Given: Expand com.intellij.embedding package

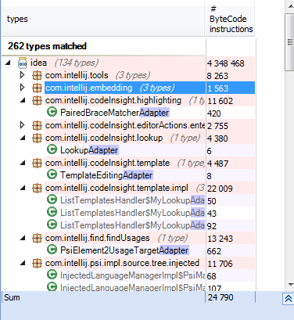Looking at the screenshot, I should 23,88.
